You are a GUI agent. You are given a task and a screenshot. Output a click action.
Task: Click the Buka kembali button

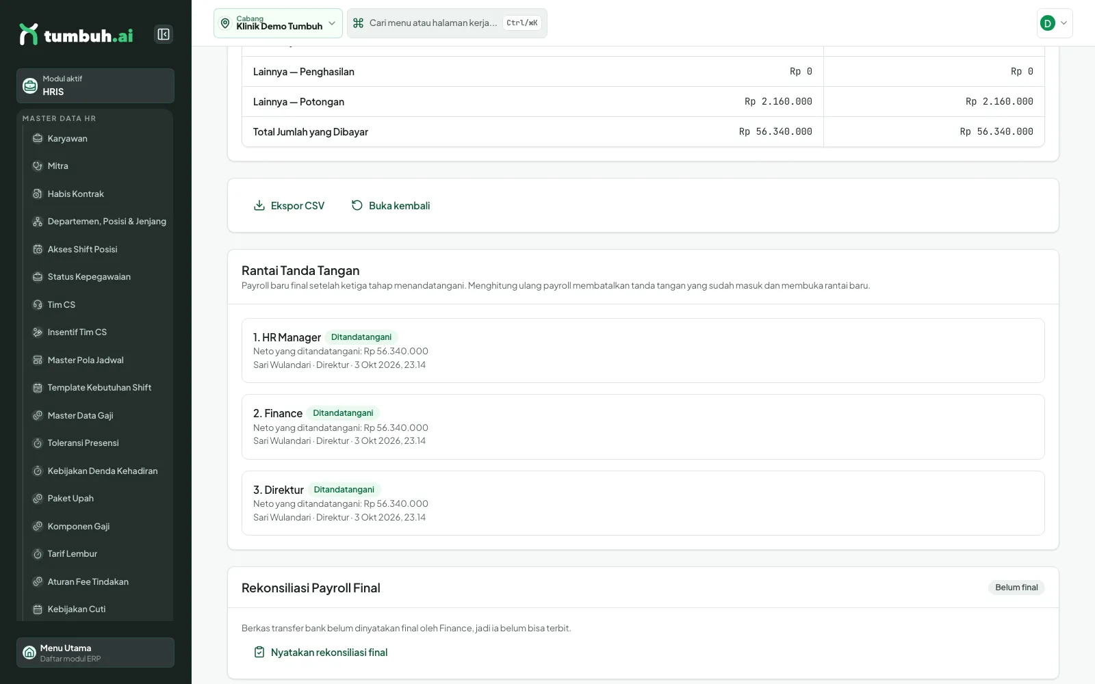pyautogui.click(x=391, y=205)
